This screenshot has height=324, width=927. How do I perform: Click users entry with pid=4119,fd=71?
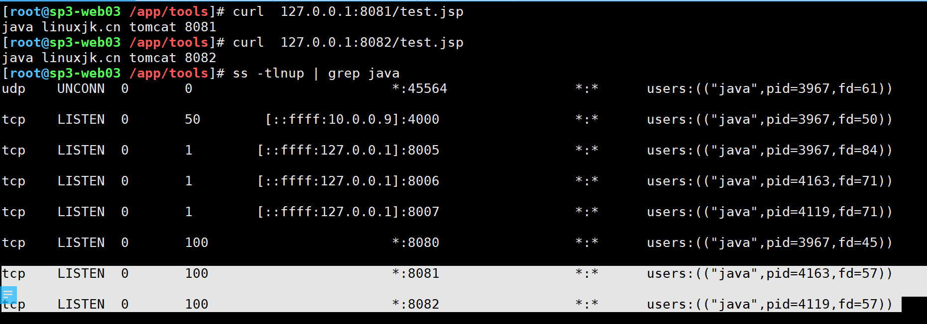[770, 212]
